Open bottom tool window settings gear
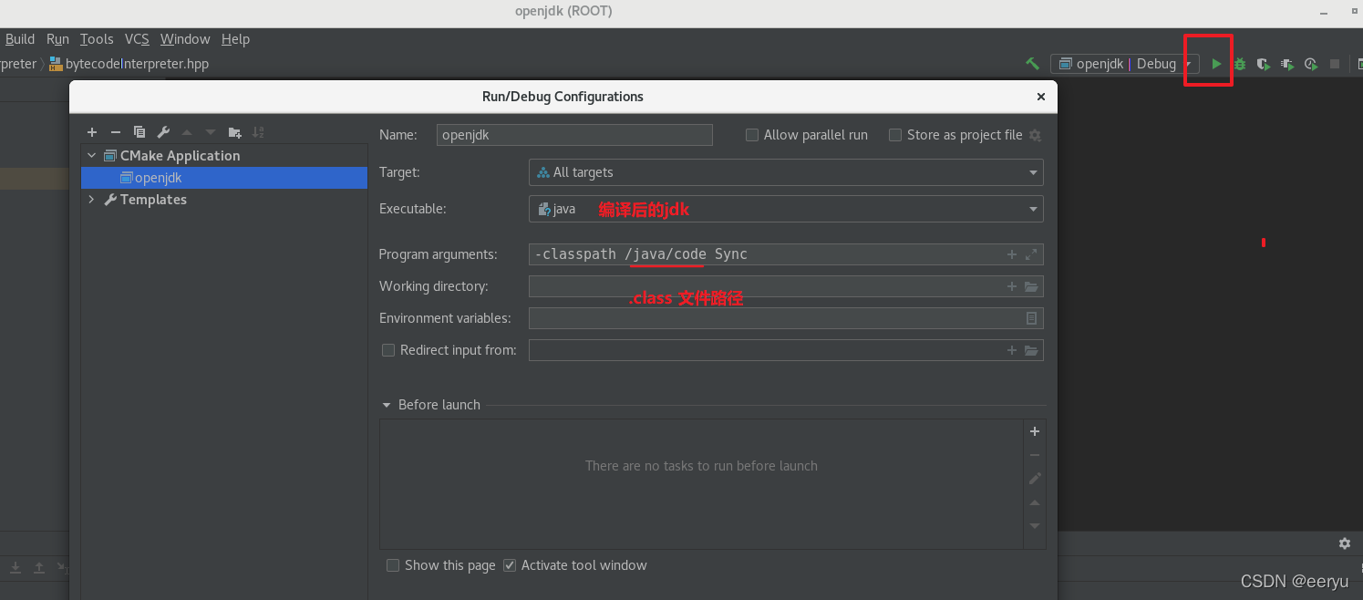This screenshot has height=600, width=1363. pos(1345,543)
